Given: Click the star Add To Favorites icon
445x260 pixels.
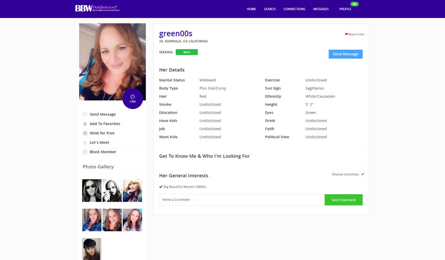Looking at the screenshot, I should tap(85, 124).
